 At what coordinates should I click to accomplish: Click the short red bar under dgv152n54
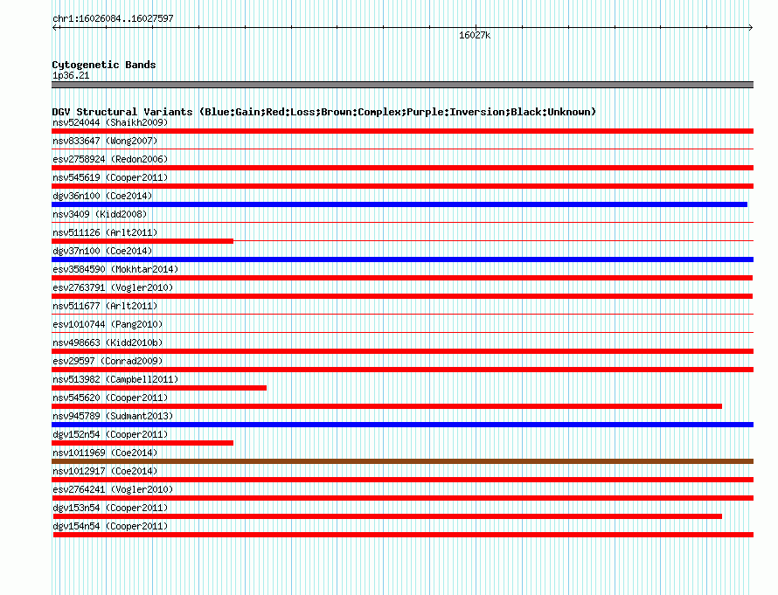click(142, 443)
